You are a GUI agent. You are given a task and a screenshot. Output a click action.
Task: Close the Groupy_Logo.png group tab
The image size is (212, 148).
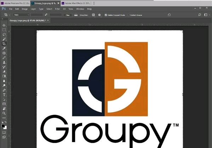(x=58, y=3)
